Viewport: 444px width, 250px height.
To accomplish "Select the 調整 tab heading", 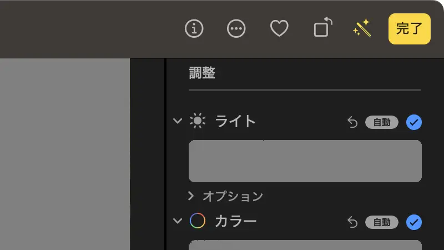I will point(202,73).
